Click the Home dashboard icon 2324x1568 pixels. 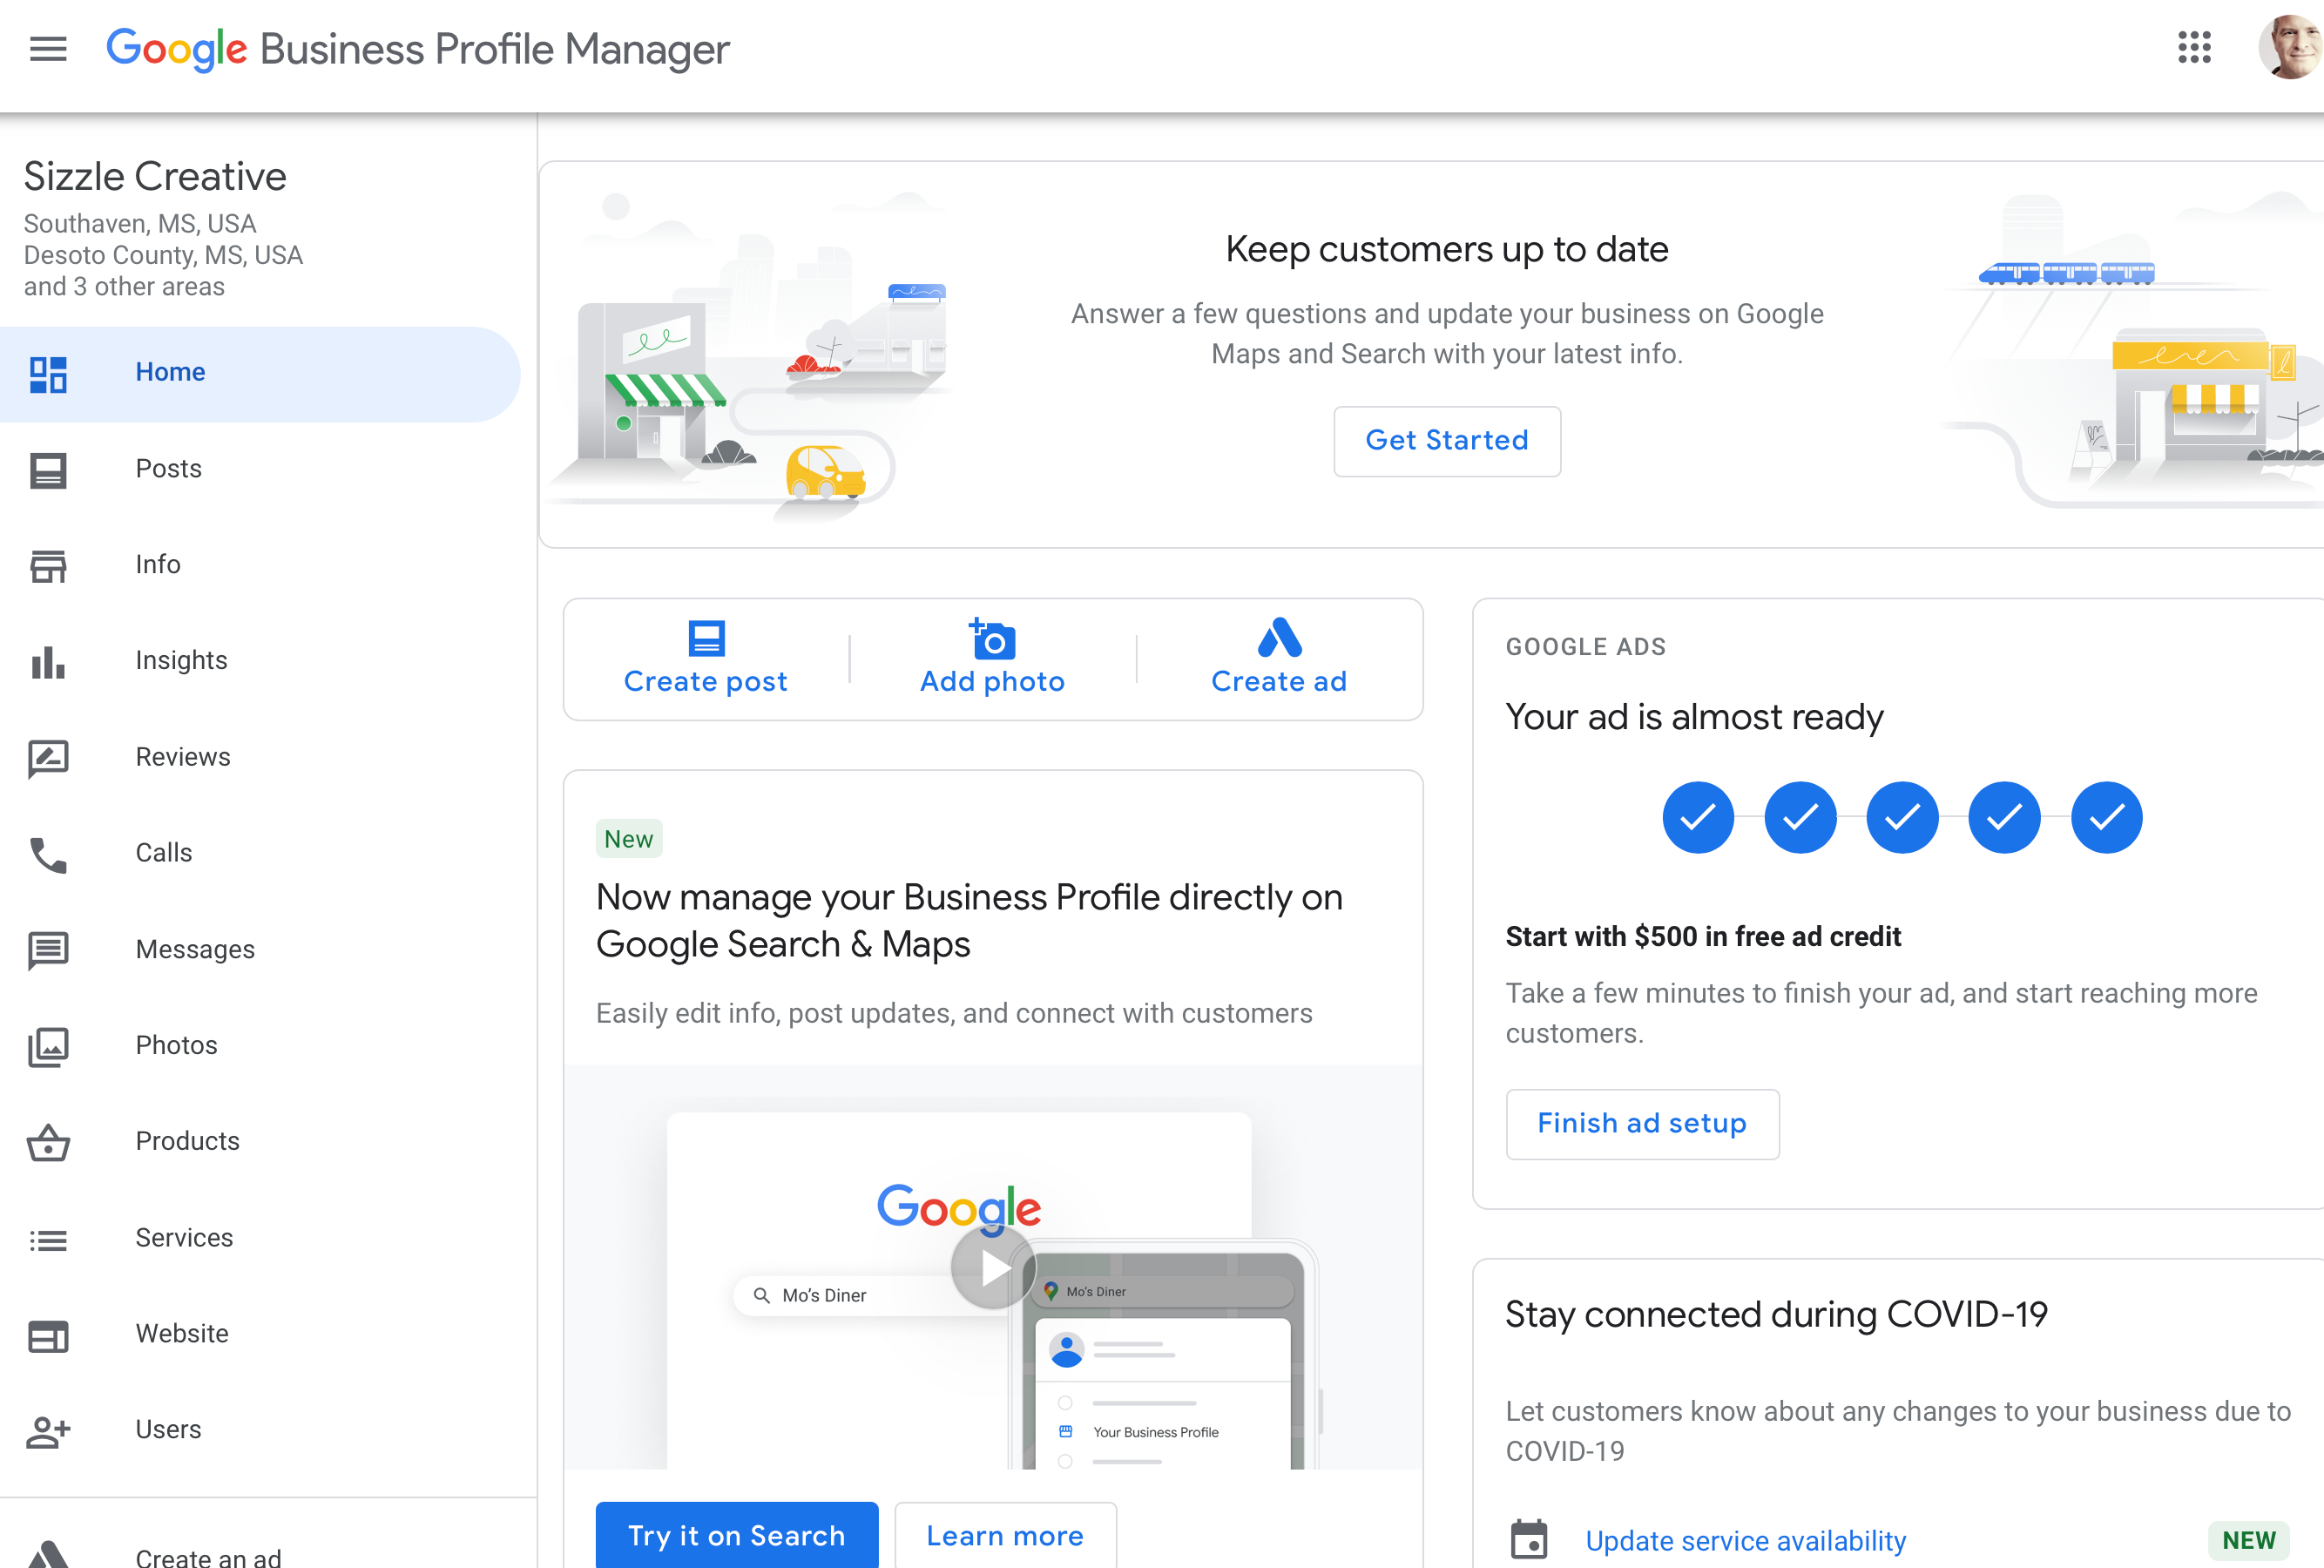click(48, 374)
